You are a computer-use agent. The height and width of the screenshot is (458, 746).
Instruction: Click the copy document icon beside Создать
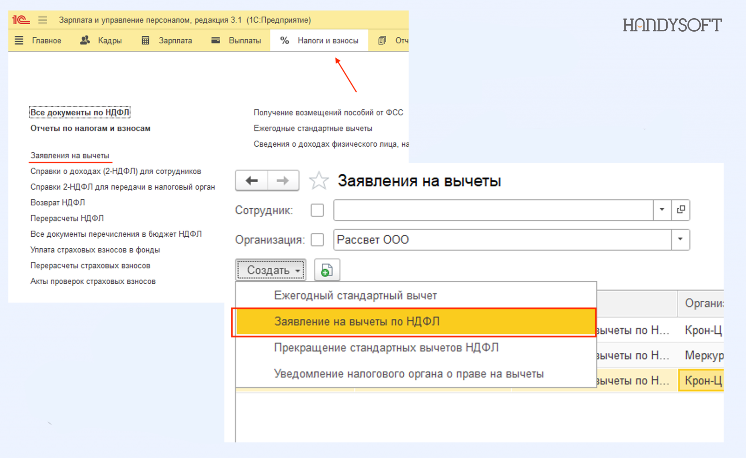pyautogui.click(x=327, y=270)
